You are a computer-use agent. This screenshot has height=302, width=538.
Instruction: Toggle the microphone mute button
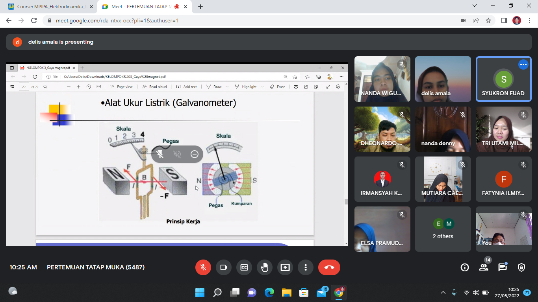pos(203,267)
